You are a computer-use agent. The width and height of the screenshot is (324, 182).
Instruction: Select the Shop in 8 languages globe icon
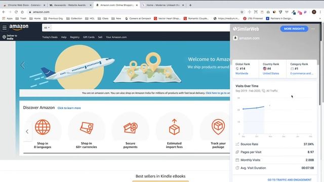[x=43, y=127]
